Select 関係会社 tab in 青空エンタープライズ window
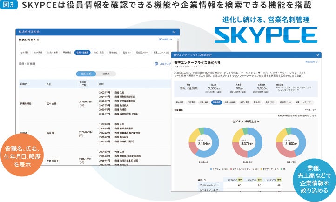Screen dimensions: 336x202 257,102
